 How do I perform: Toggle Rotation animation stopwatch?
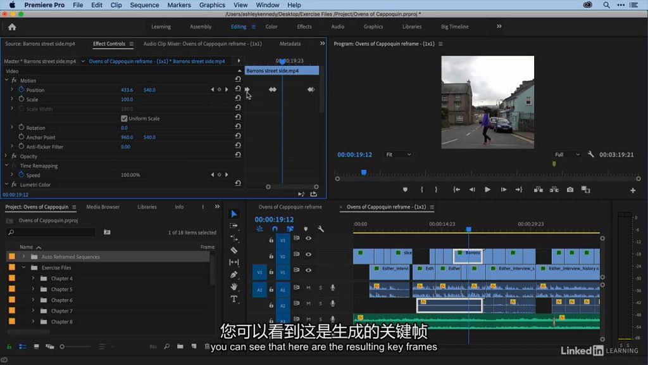tap(22, 127)
